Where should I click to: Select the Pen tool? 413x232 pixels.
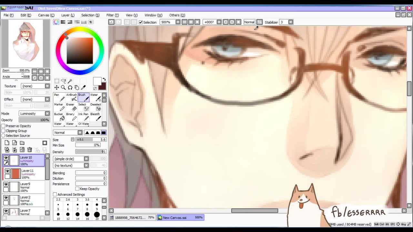[59, 97]
